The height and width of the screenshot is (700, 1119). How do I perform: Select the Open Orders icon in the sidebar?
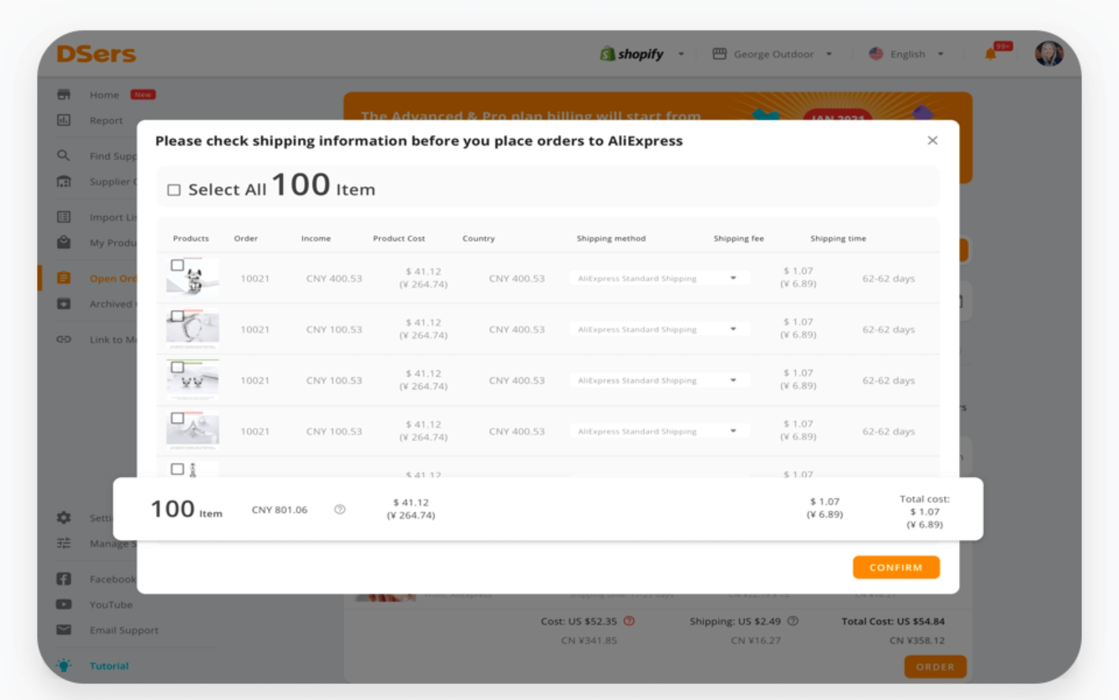64,278
